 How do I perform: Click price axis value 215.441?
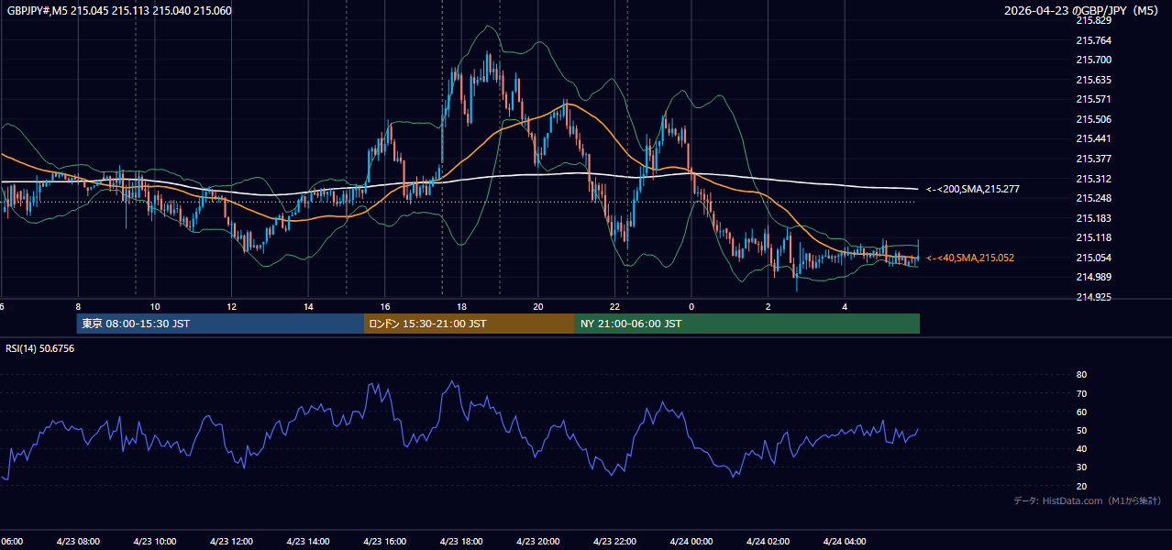coord(1093,138)
